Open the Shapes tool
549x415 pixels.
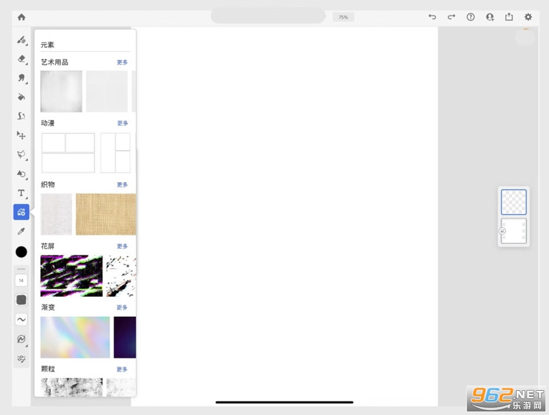pyautogui.click(x=21, y=174)
